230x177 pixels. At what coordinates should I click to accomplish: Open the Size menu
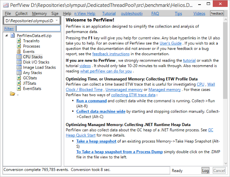(x=55, y=13)
